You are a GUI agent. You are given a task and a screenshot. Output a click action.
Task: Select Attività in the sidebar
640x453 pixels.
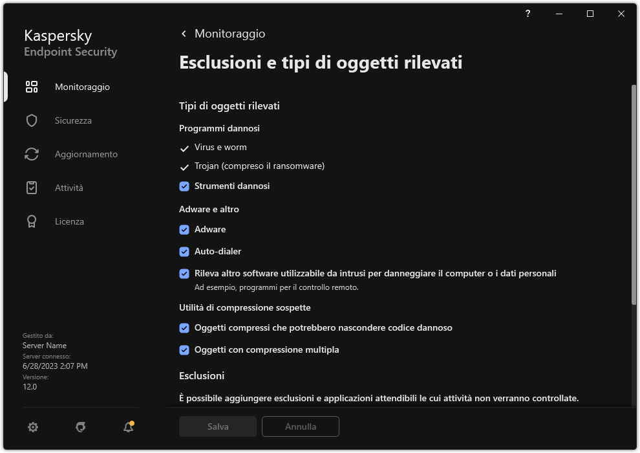pos(68,188)
